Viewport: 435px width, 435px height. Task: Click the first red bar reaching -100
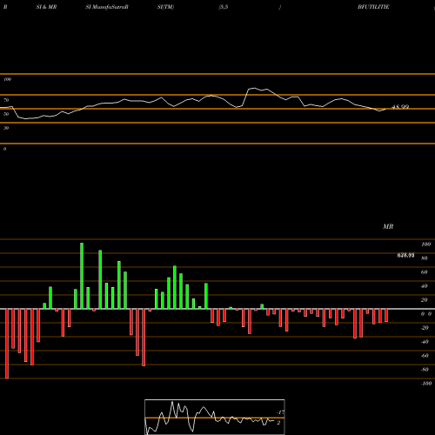(7, 344)
